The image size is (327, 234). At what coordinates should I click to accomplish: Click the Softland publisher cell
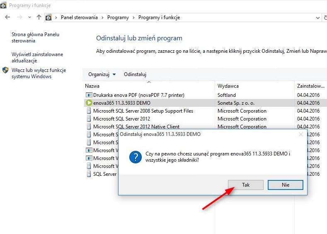point(227,95)
